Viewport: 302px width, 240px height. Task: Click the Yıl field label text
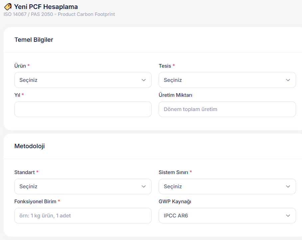pyautogui.click(x=17, y=95)
